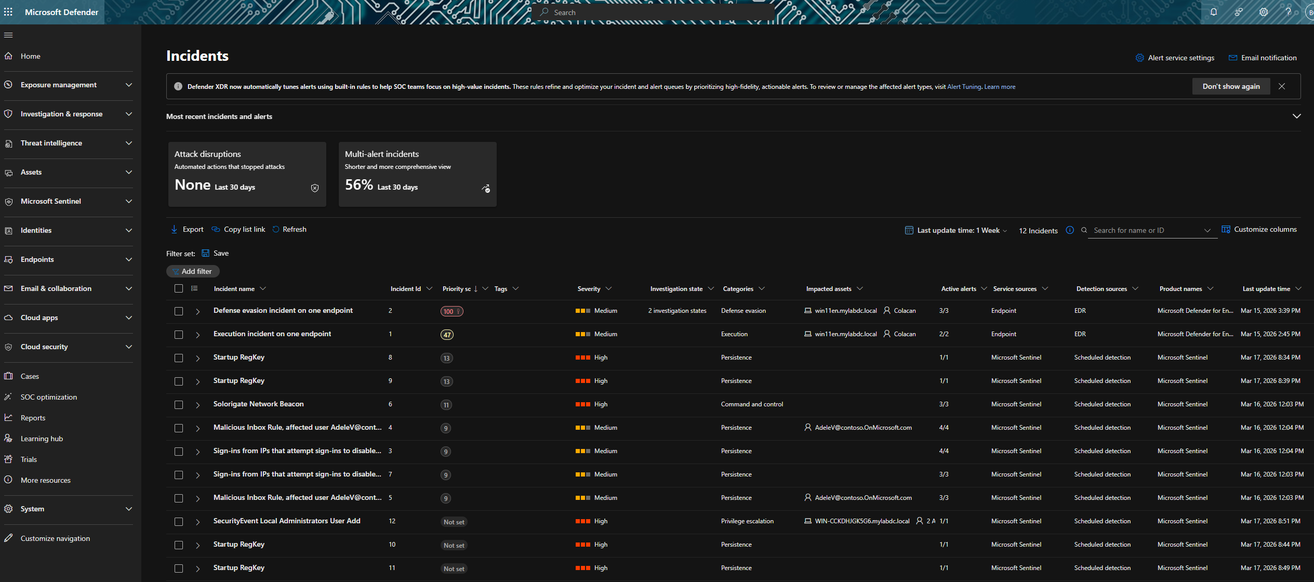
Task: Click the Refresh icon in toolbar
Action: pyautogui.click(x=276, y=229)
